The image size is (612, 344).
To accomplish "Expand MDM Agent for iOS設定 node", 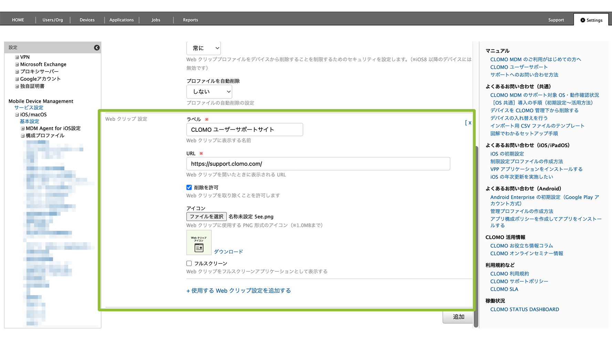I will [x=23, y=128].
